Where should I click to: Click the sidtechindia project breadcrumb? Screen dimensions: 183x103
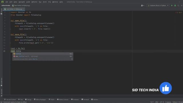click(6, 5)
